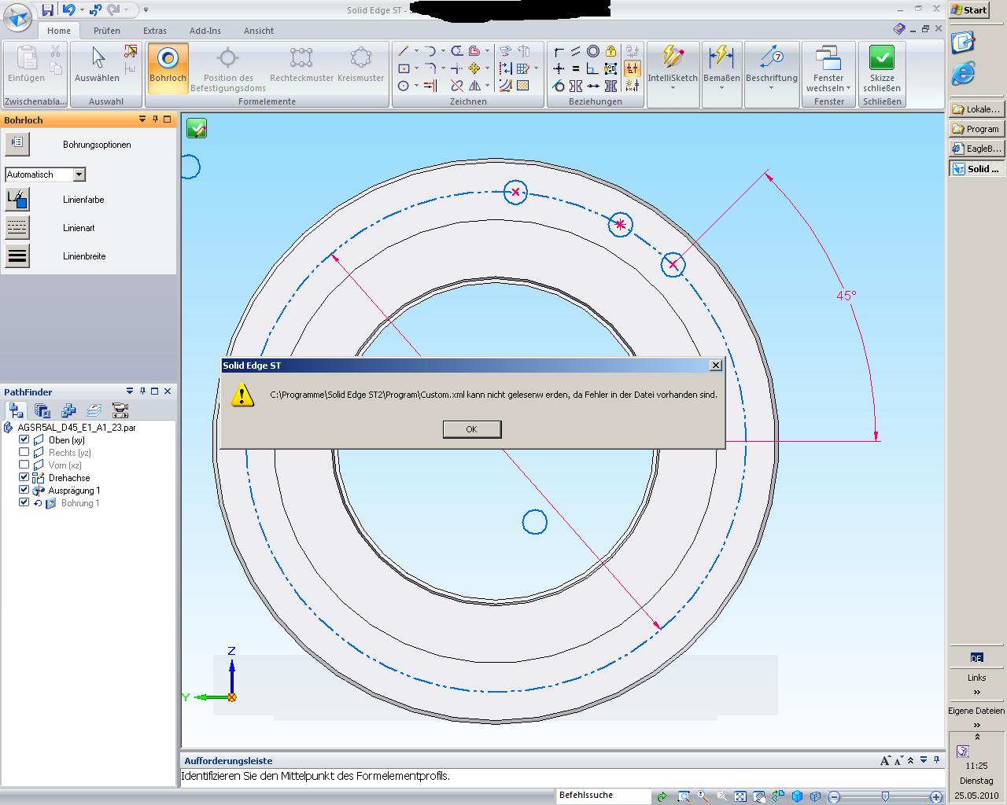Click the Linienart line type icon
Image resolution: width=1007 pixels, height=805 pixels.
[x=17, y=228]
